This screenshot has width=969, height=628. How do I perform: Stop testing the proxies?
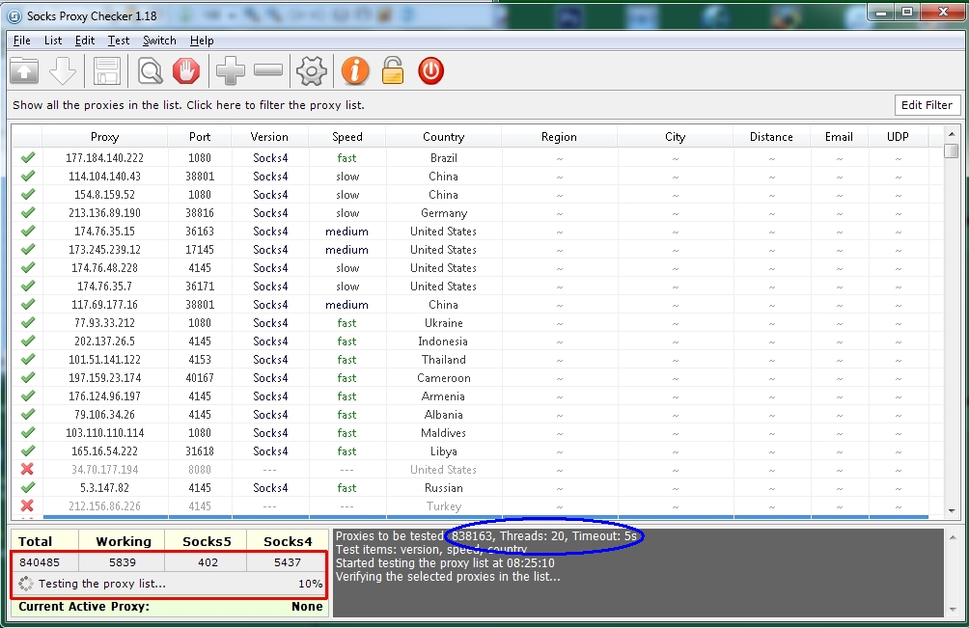[185, 69]
